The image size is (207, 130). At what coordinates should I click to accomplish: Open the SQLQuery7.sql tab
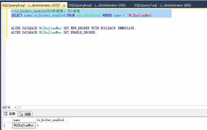[x=163, y=5]
